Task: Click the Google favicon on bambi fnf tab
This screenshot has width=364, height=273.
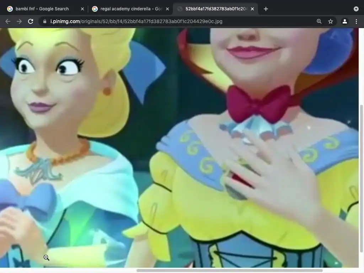Action: (10, 9)
